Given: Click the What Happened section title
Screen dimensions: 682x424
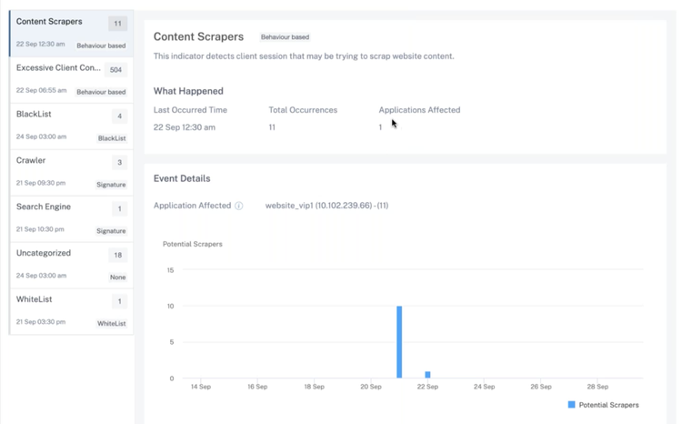Looking at the screenshot, I should tap(188, 91).
